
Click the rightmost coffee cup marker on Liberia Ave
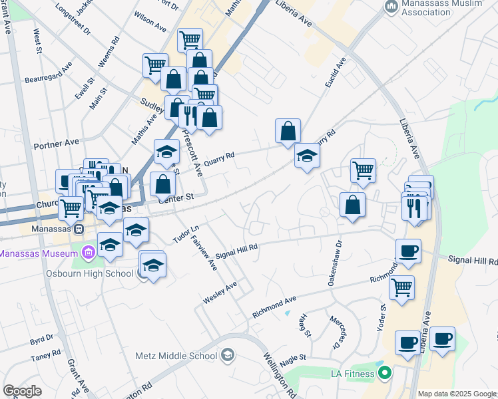click(443, 340)
